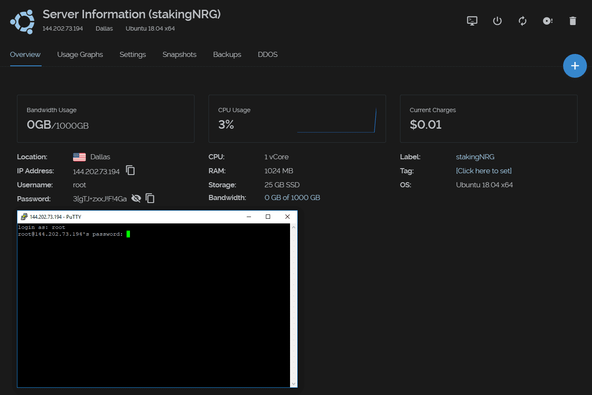Click the PuTTY scrollbar down arrow
Screen dimensions: 592x395
(x=293, y=384)
